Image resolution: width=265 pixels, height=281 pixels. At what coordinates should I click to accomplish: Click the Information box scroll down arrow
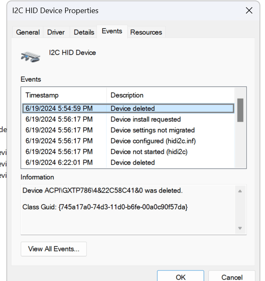coord(240,228)
